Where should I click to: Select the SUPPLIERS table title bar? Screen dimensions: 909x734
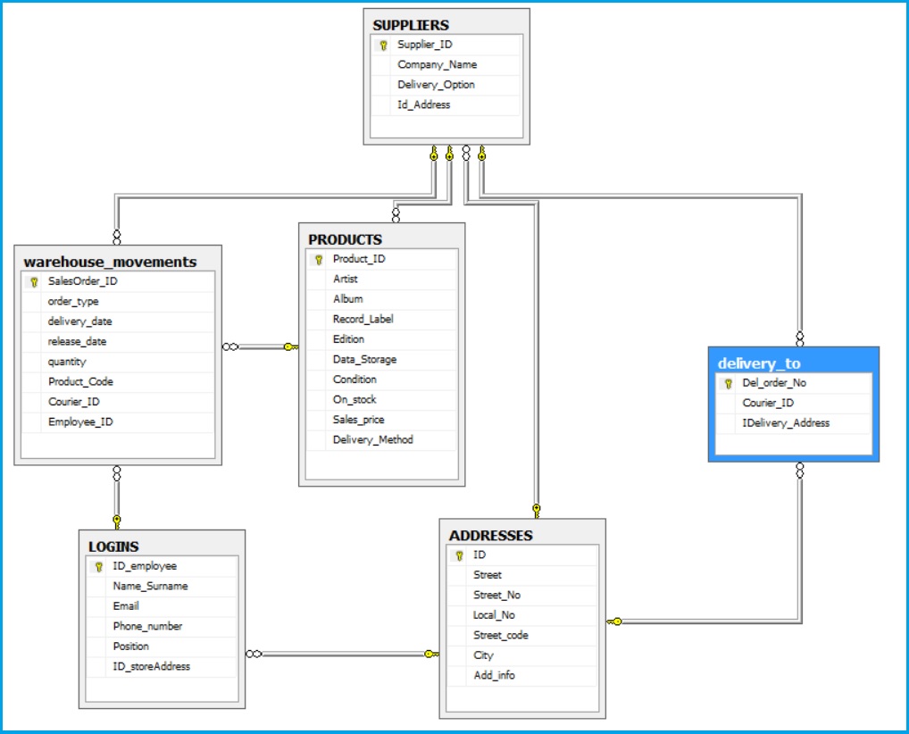pos(446,25)
